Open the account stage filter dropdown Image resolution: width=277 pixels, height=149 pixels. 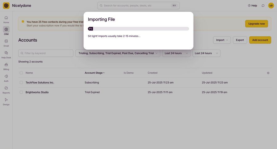(118, 53)
